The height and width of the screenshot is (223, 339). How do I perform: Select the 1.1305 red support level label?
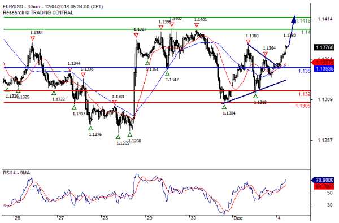point(303,106)
